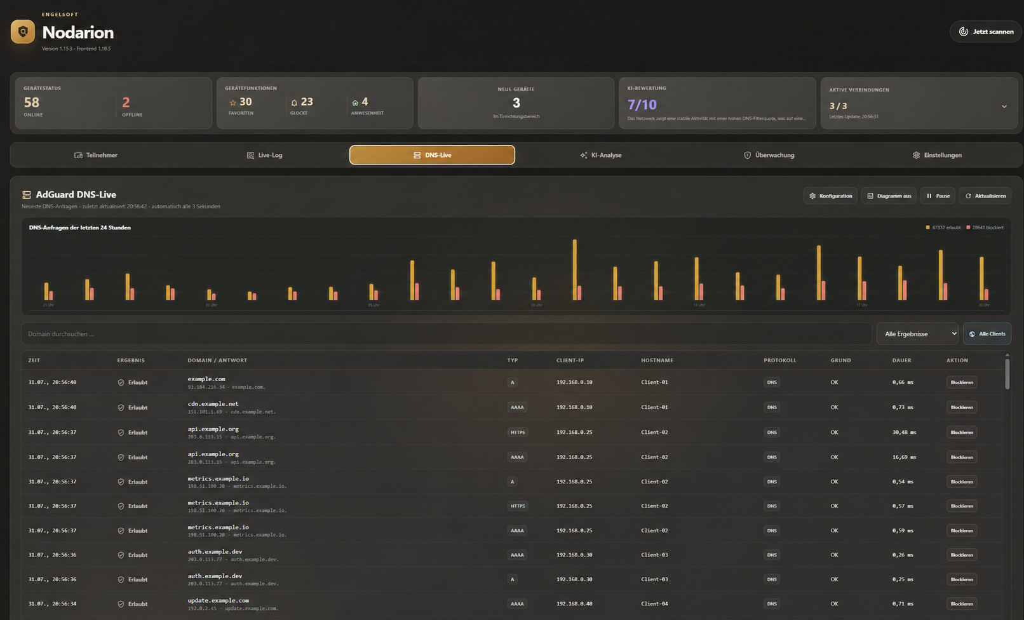Screen dimensions: 1024x620
Task: Click the Hostname column header
Action: point(657,360)
